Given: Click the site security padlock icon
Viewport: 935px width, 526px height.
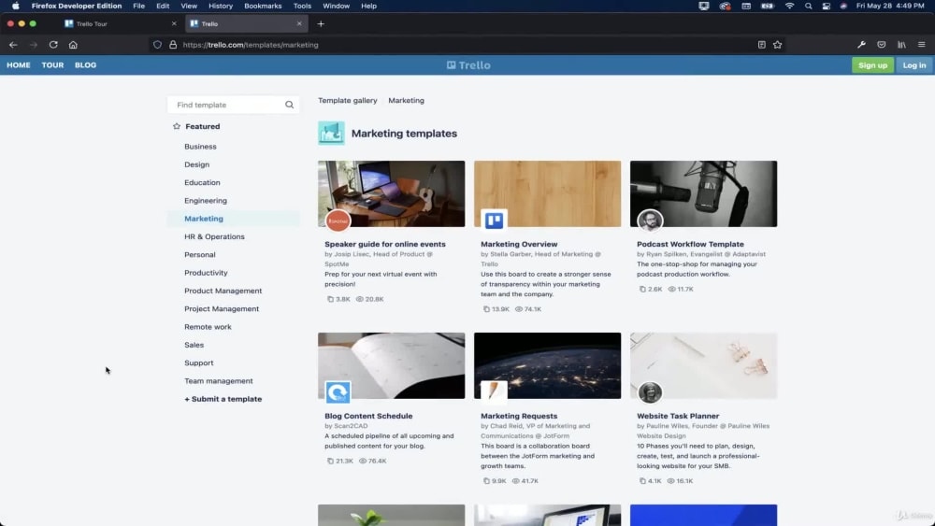Looking at the screenshot, I should coord(173,45).
